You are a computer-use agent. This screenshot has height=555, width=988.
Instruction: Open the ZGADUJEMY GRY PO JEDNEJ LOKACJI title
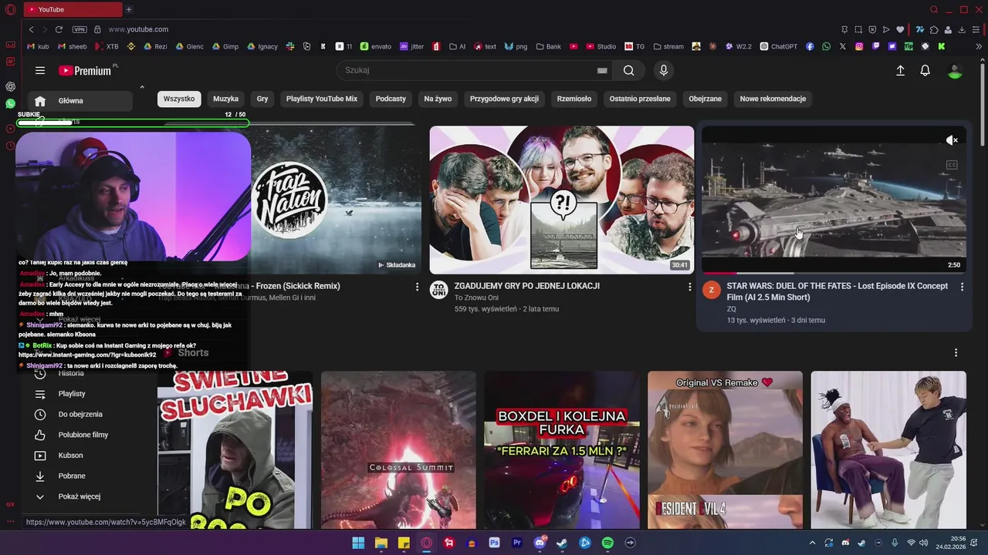(527, 286)
